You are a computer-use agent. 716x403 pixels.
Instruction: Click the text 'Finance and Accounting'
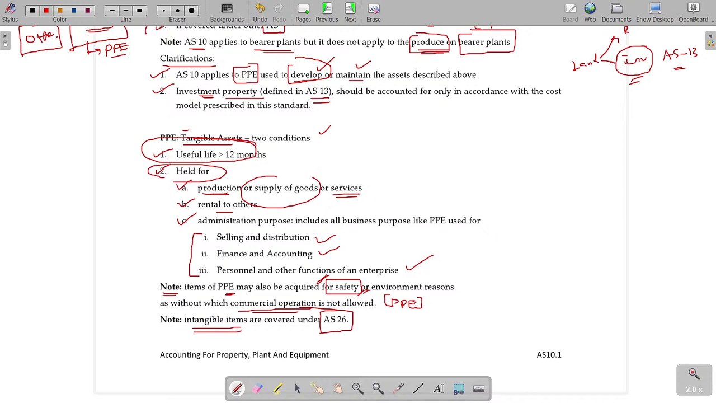point(265,254)
